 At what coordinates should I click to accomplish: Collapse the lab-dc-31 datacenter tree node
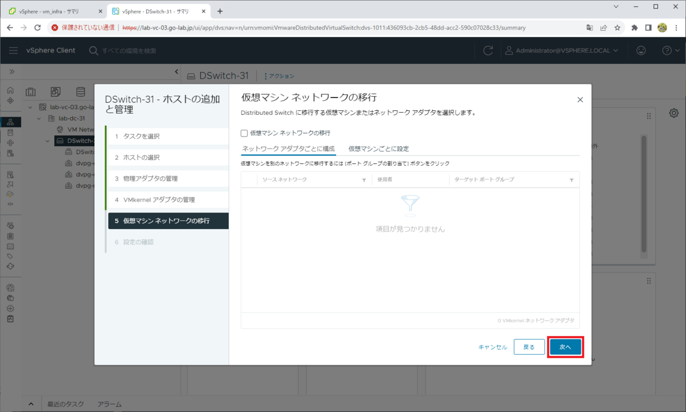pos(39,118)
